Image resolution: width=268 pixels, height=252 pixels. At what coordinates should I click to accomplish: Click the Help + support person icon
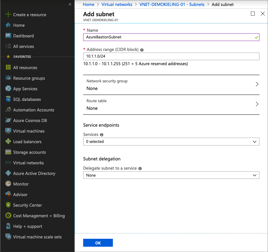click(x=8, y=226)
